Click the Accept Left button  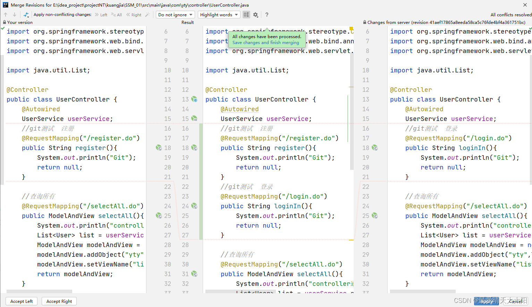tap(22, 301)
